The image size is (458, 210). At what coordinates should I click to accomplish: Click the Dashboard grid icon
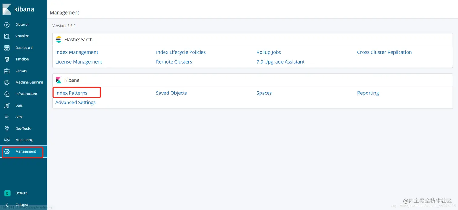[7, 48]
